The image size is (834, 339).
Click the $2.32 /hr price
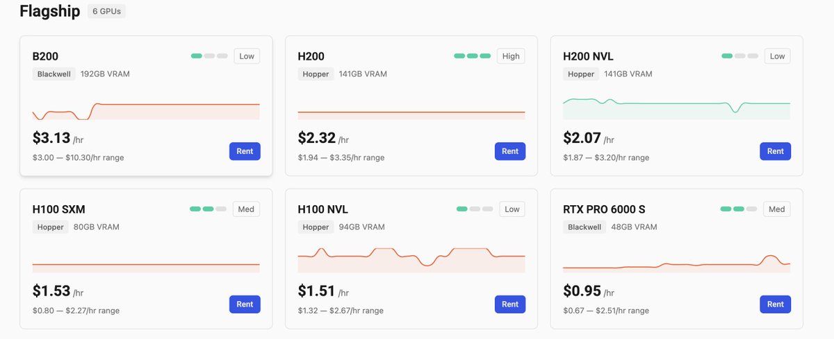[x=323, y=138]
